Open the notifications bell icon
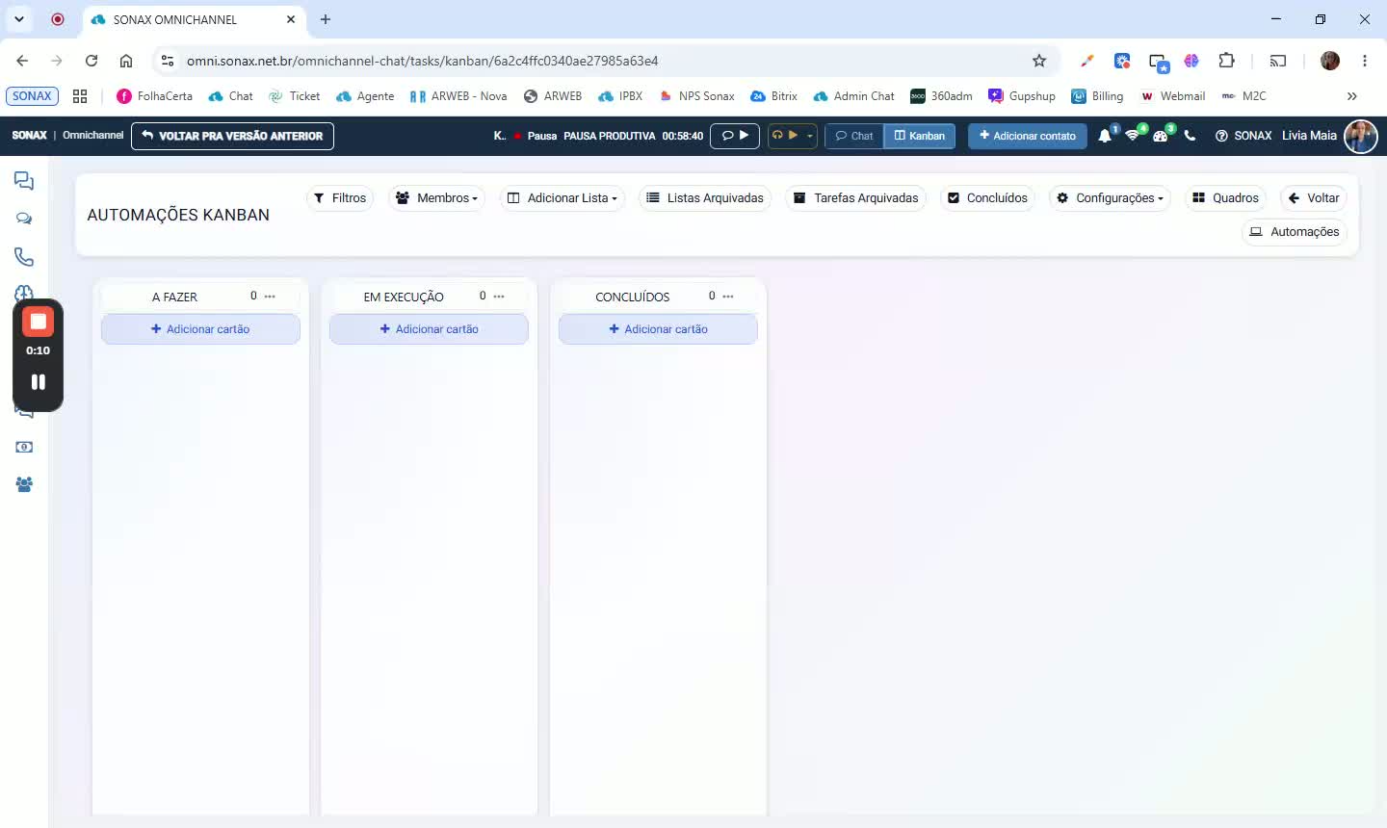Viewport: 1387px width, 828px height. coord(1105,136)
